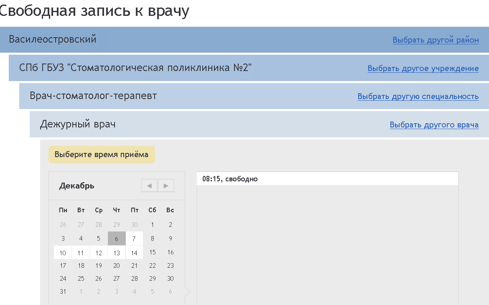489x305 pixels.
Task: Select December 7 in the calendar
Action: pos(134,239)
